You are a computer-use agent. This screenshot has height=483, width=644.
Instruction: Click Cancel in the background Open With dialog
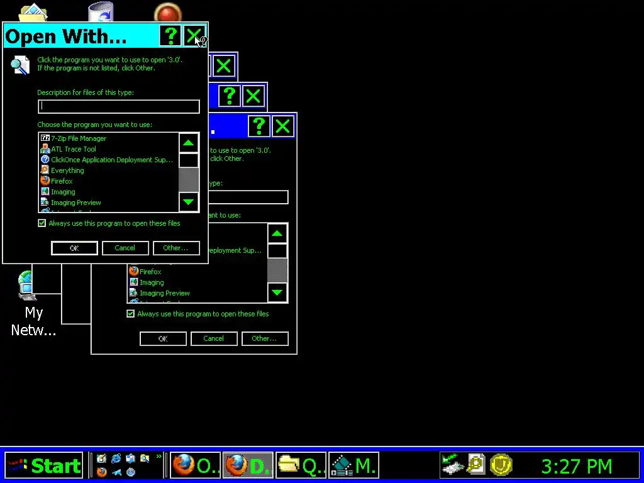click(214, 339)
